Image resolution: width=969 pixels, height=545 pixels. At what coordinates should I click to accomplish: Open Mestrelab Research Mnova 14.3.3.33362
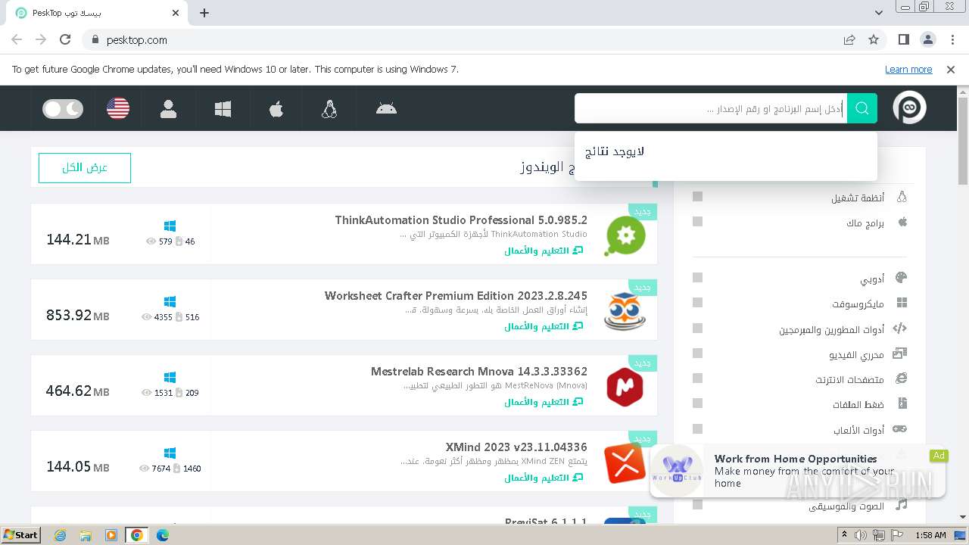tap(479, 372)
